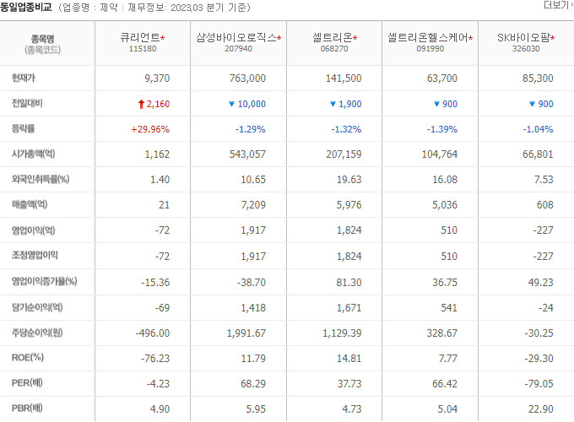Click the current price 63,700
The height and width of the screenshot is (422, 574).
click(441, 78)
